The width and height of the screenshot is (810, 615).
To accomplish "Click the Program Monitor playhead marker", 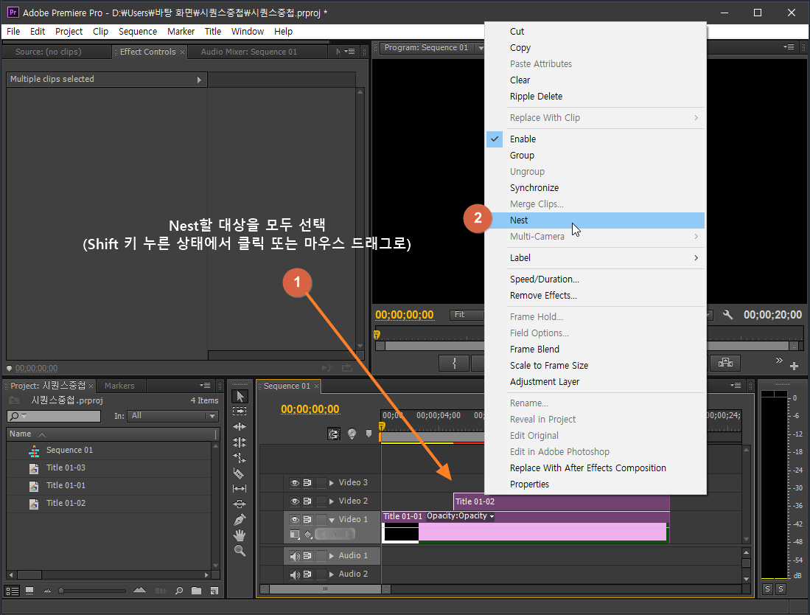I will coord(377,334).
